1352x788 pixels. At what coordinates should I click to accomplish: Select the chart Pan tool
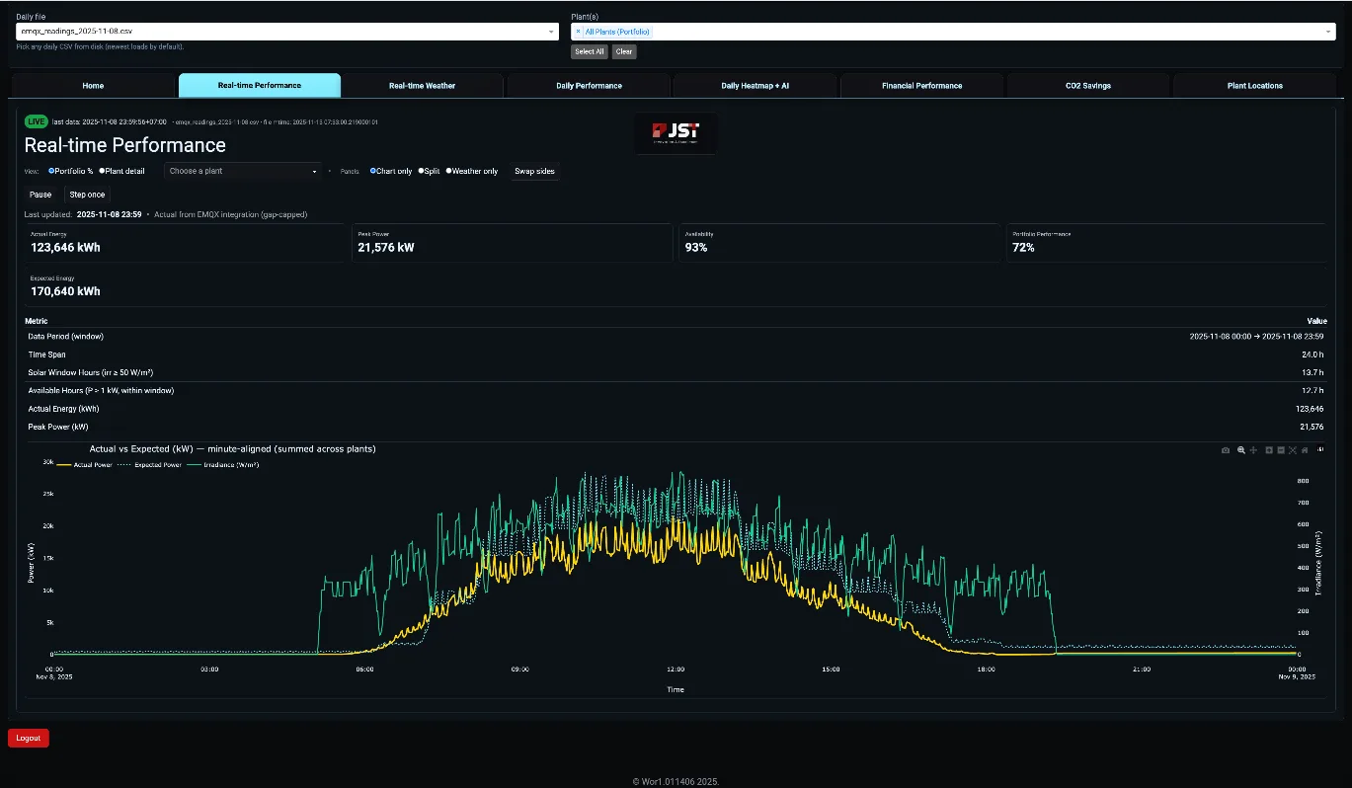pos(1253,450)
